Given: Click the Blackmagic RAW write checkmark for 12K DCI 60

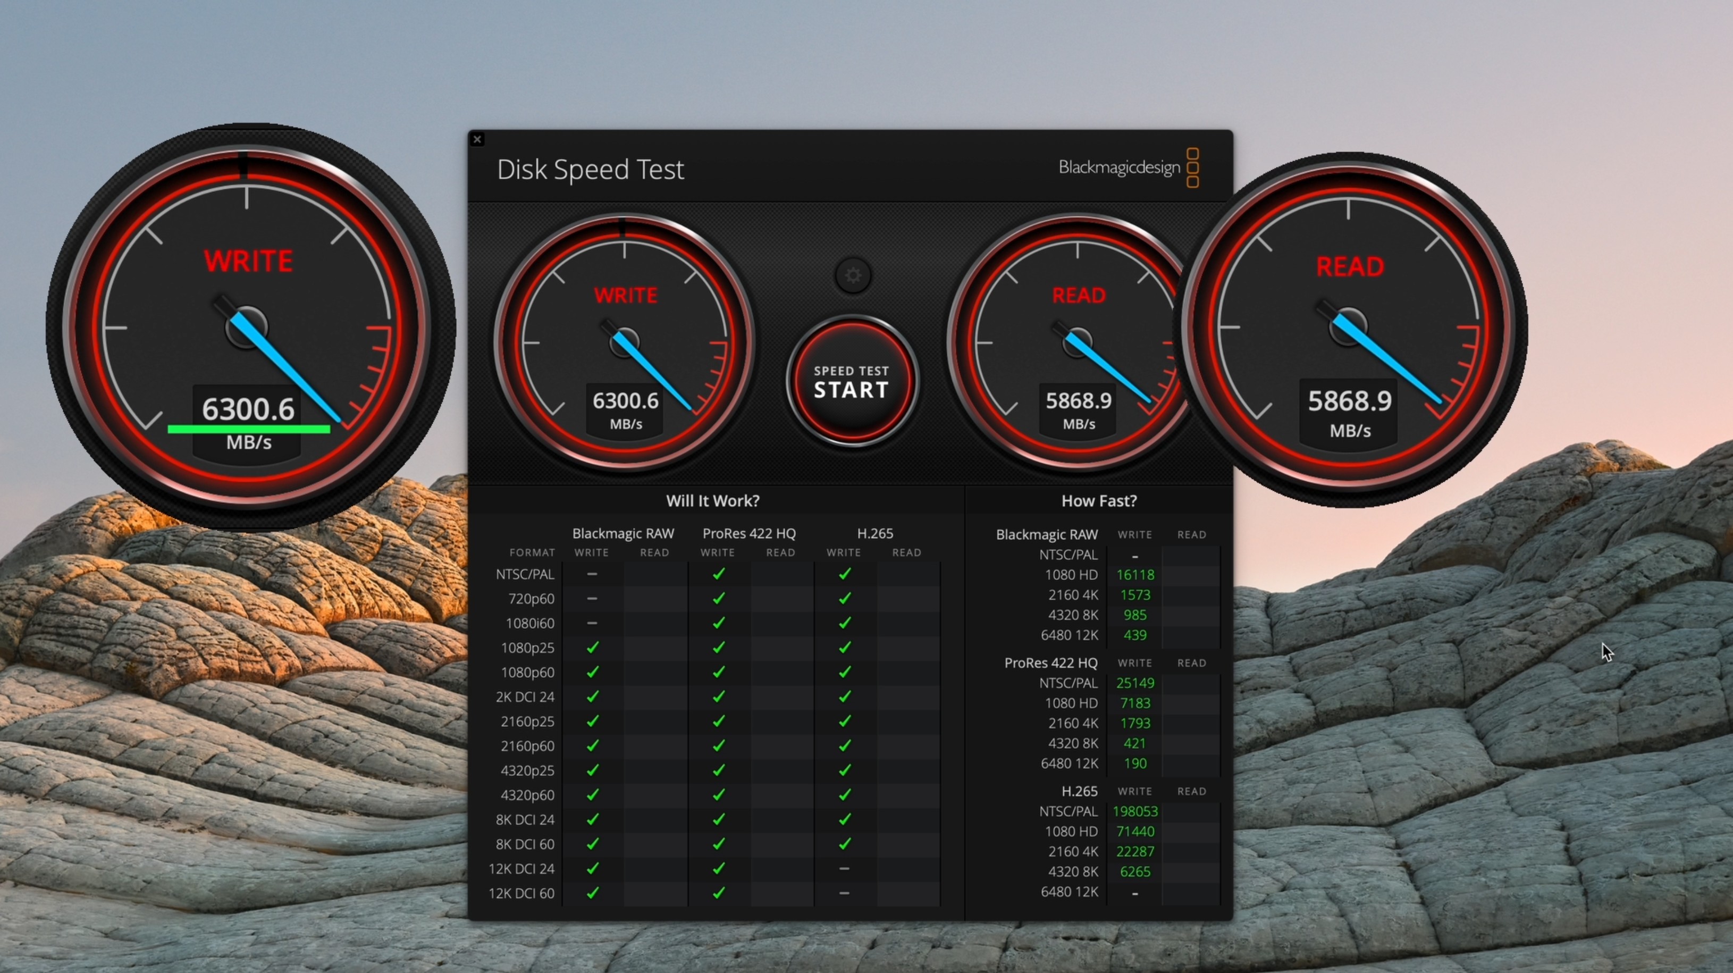Looking at the screenshot, I should (x=592, y=893).
